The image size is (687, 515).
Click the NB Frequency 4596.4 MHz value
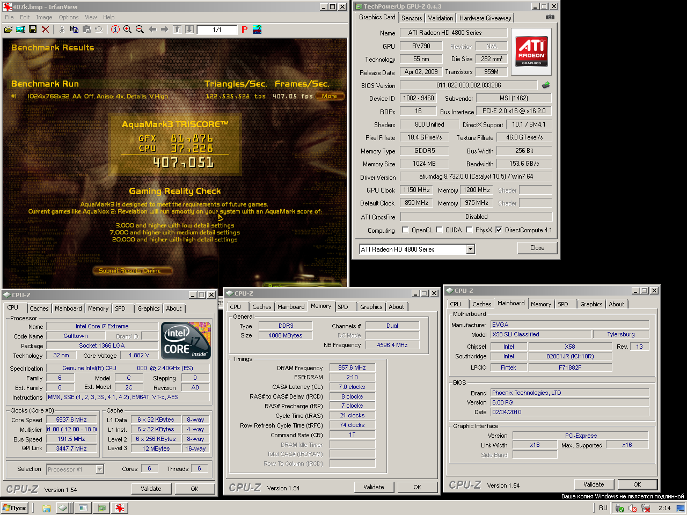click(x=392, y=345)
